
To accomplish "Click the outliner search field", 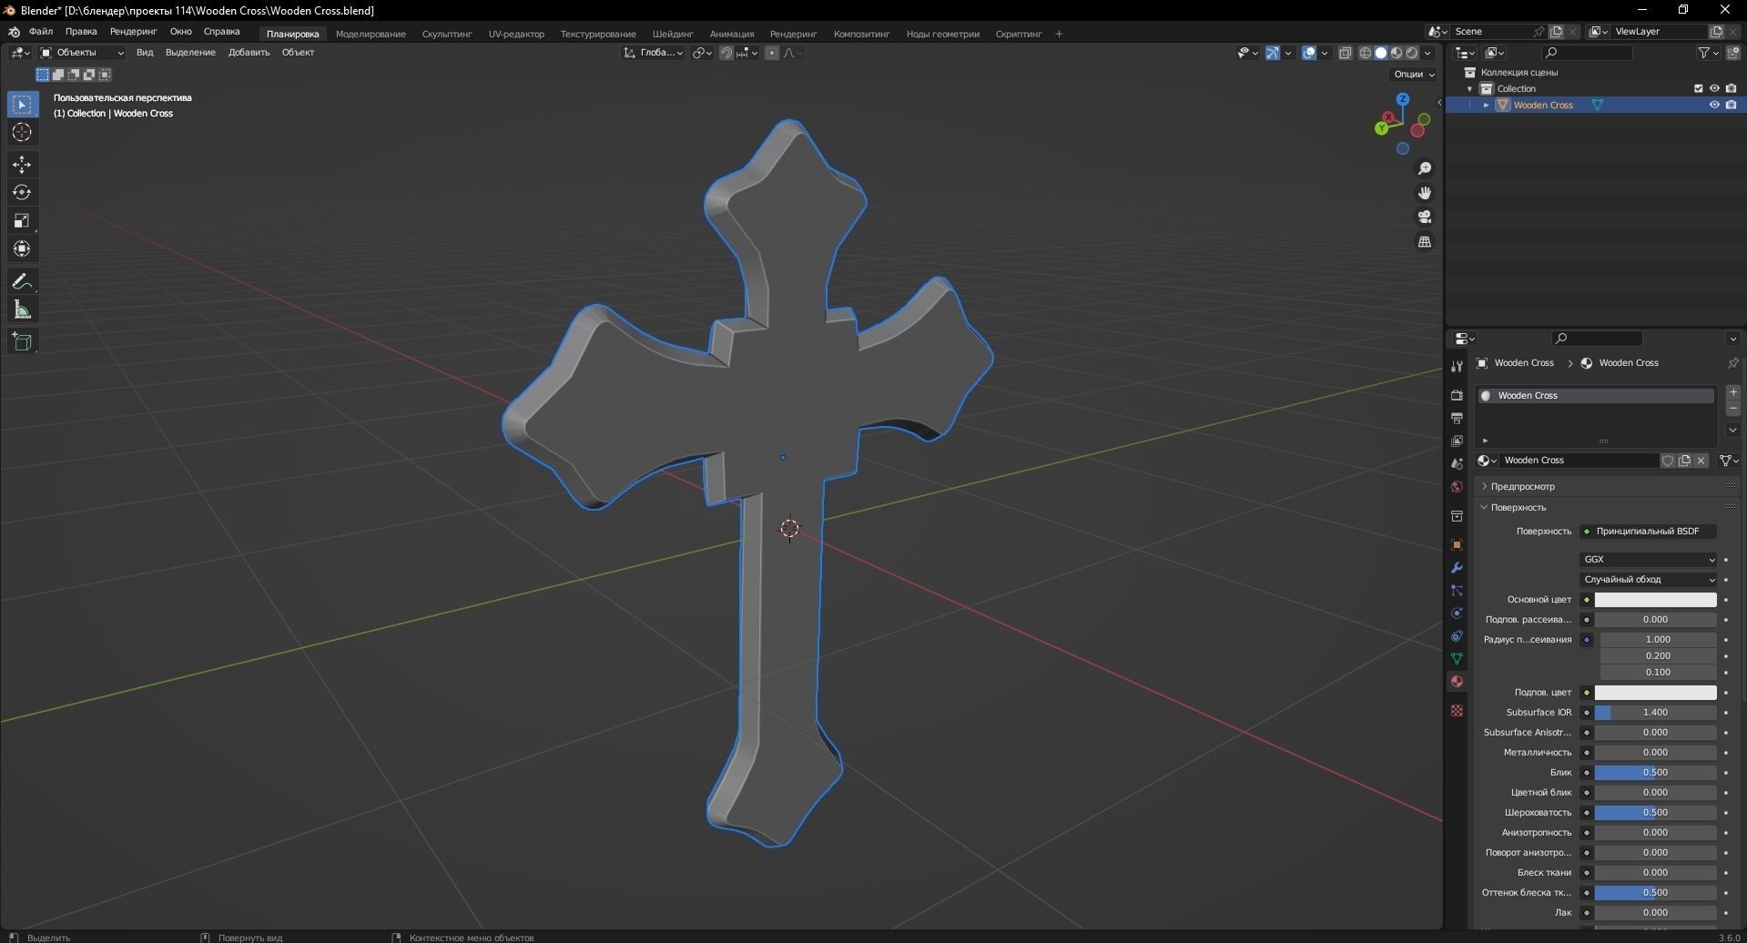I will click(x=1587, y=52).
